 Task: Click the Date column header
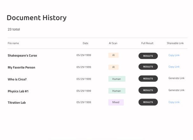85,43
